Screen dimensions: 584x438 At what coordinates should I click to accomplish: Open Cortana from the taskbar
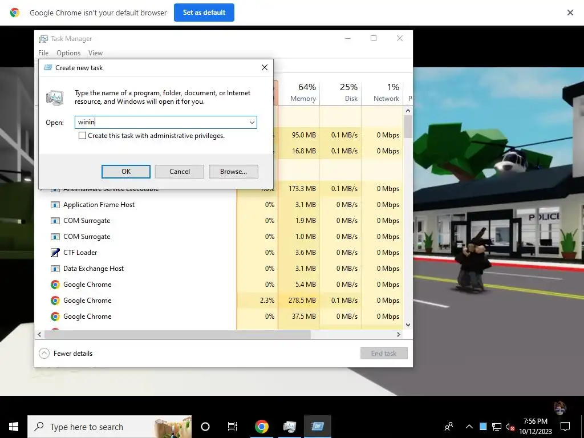[205, 427]
